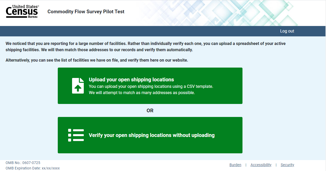Viewport: 326px width, 171px height.
Task: Click the separator between Accessibility and Security
Action: 276,165
